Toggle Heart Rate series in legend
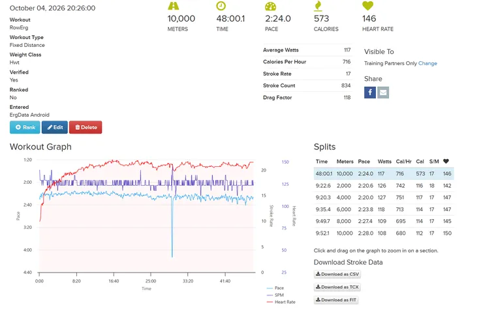This screenshot has height=311, width=483. [281, 302]
